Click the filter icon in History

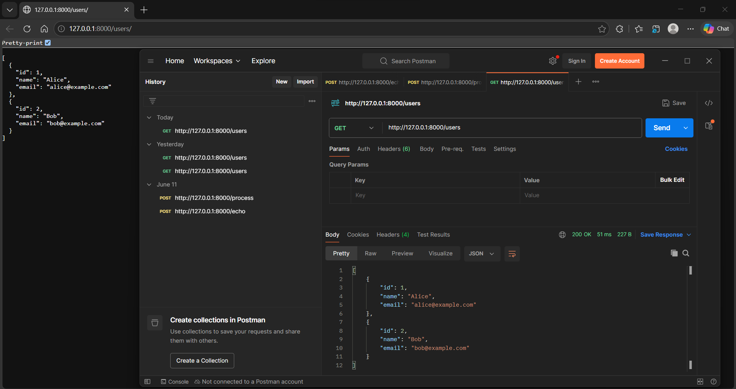[153, 101]
